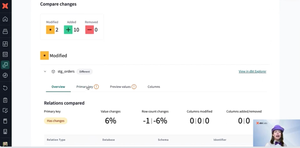Open the grid dashboard sidebar icon
This screenshot has height=148, width=300.
(x=5, y=44)
